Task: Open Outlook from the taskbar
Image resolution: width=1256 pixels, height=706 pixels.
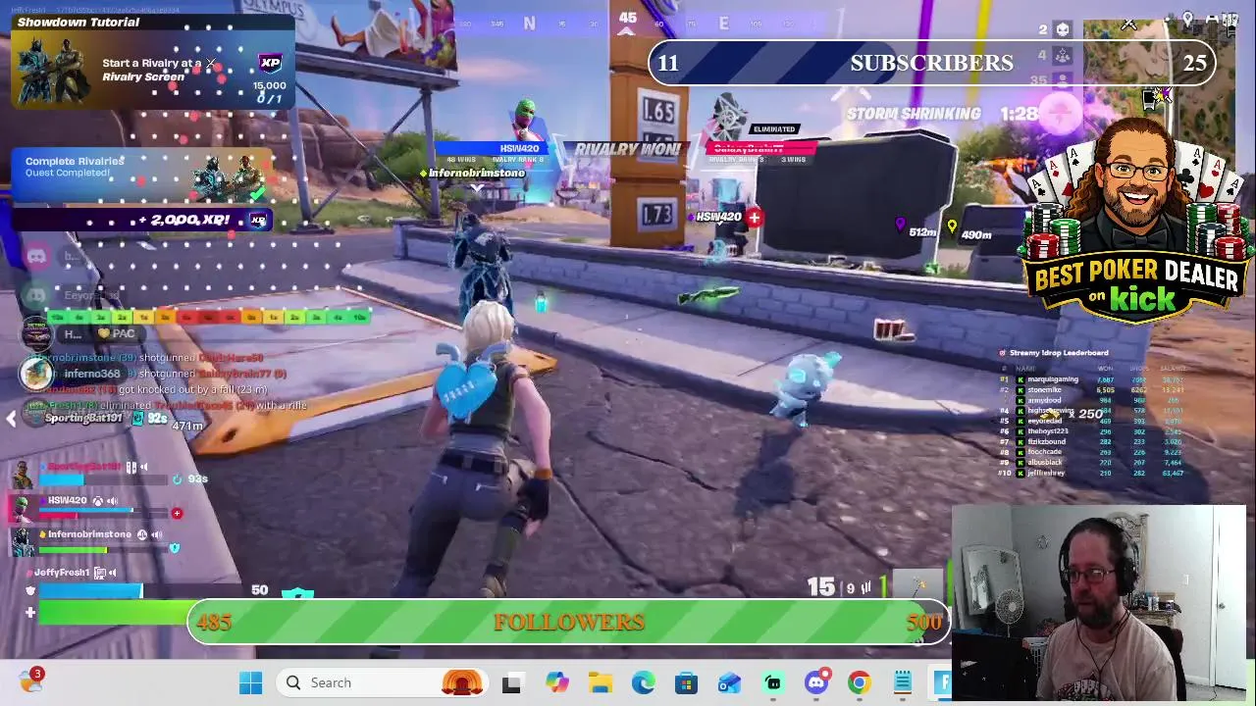Action: pyautogui.click(x=729, y=682)
